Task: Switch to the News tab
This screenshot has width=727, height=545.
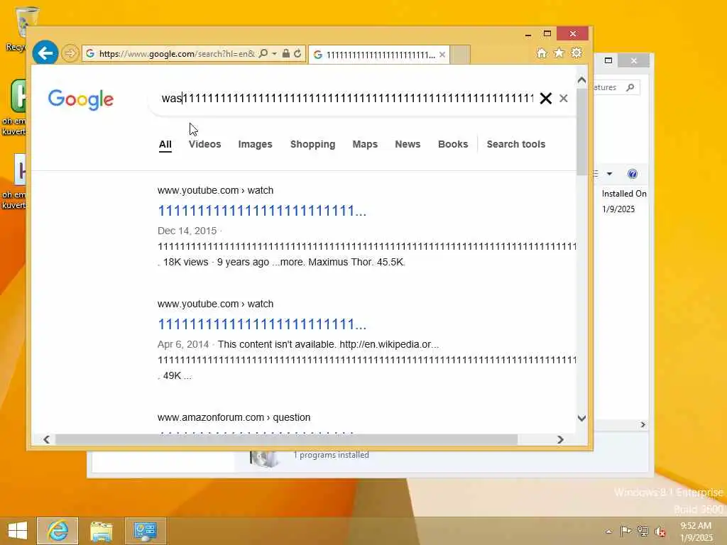Action: [x=408, y=144]
